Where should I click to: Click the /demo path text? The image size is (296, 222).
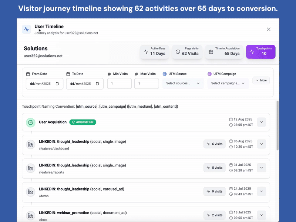[44, 196]
